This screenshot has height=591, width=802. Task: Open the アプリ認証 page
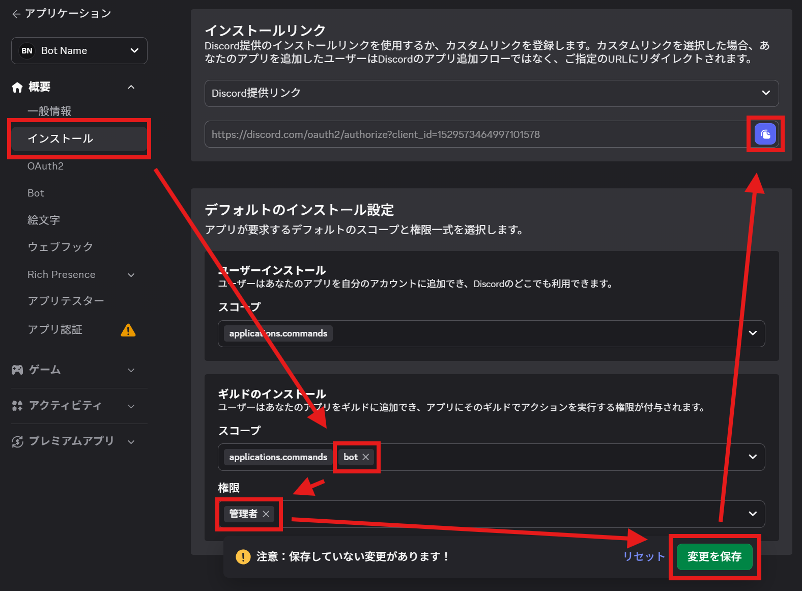tap(55, 329)
